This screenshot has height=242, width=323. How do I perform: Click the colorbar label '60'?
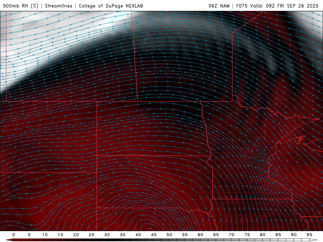click(200, 235)
